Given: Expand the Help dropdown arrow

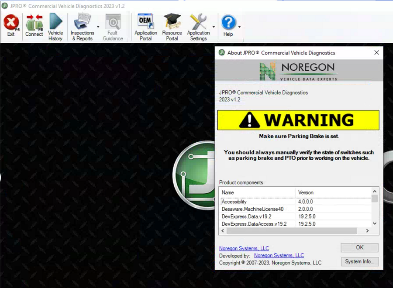Looking at the screenshot, I should [x=240, y=27].
